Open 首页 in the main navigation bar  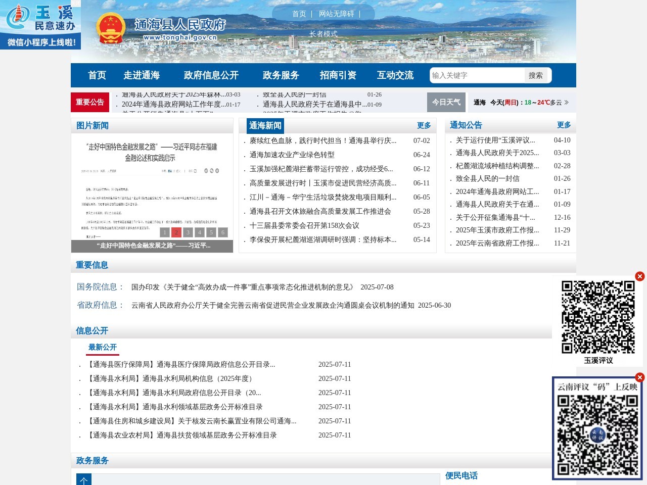[97, 75]
